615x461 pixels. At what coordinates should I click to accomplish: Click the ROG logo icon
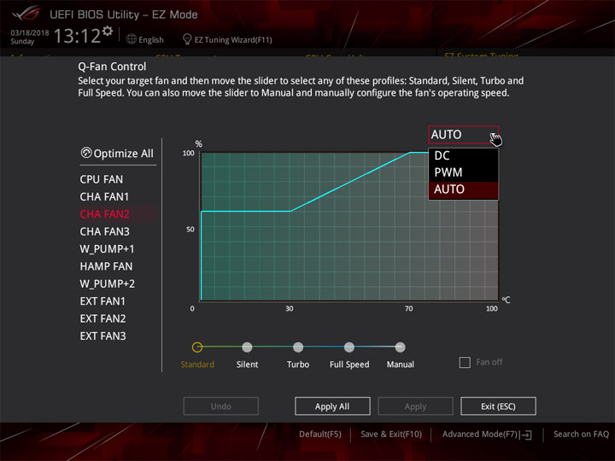pos(26,15)
